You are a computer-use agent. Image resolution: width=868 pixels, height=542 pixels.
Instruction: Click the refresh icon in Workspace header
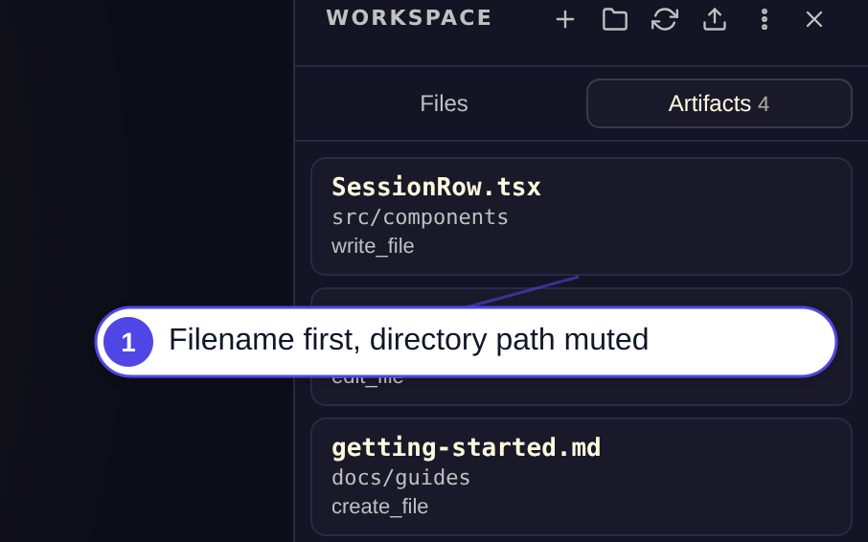coord(664,20)
